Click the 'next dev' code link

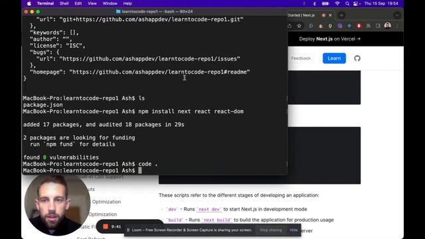tap(209, 209)
